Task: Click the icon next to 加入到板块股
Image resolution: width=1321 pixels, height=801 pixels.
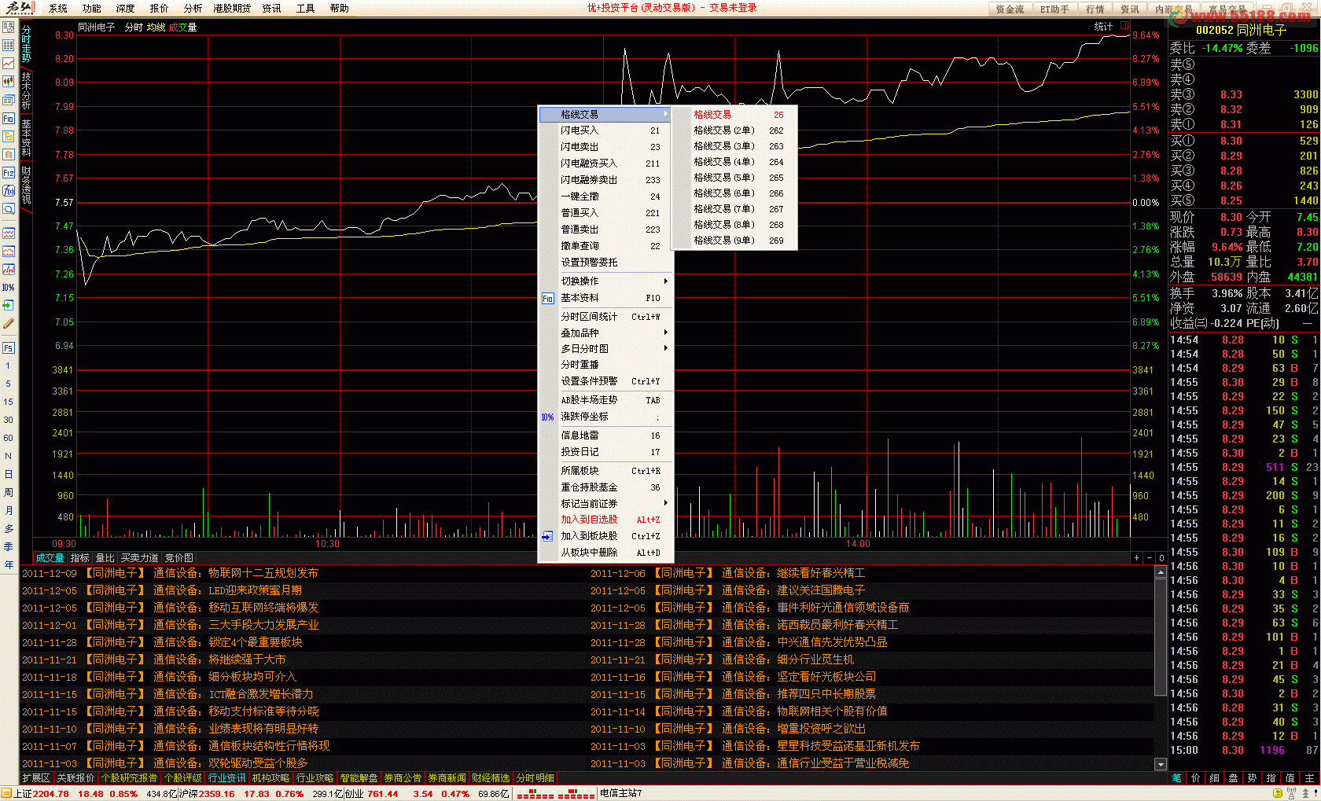Action: tap(548, 536)
